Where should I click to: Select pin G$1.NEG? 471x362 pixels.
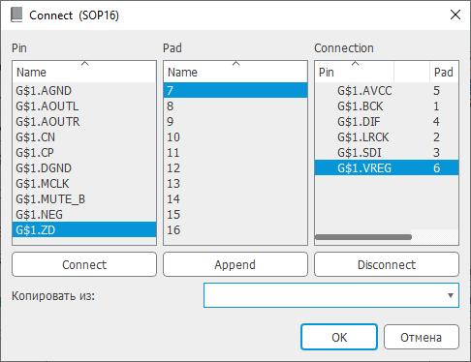(84, 215)
